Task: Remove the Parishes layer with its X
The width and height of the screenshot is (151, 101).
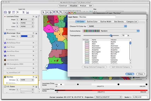Action: pyautogui.click(x=33, y=77)
